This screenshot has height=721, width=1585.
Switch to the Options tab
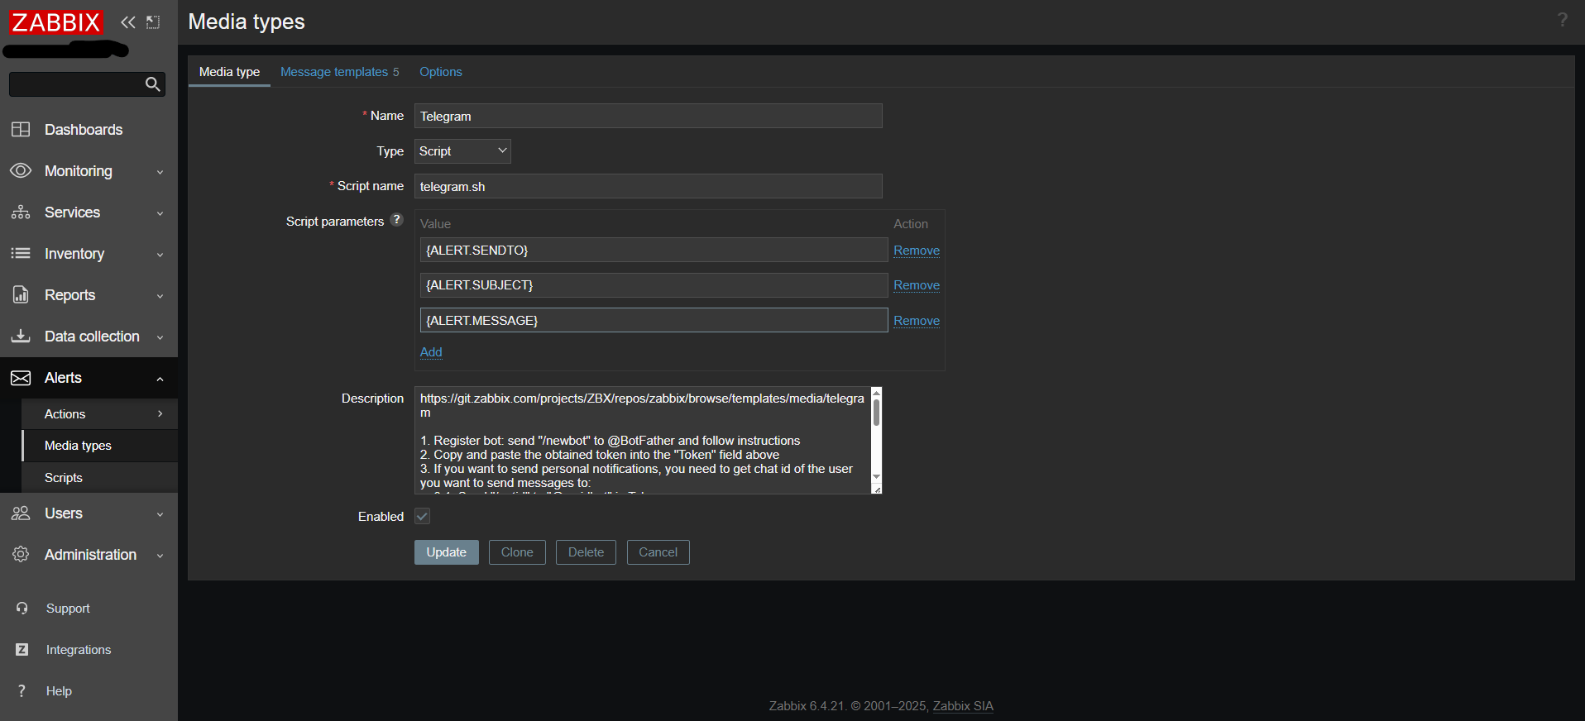tap(441, 72)
